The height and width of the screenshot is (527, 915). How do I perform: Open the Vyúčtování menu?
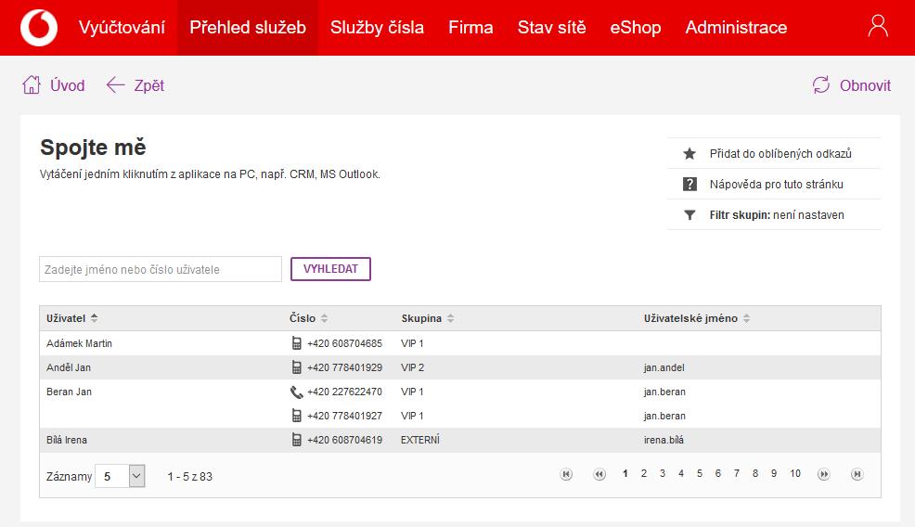[122, 28]
